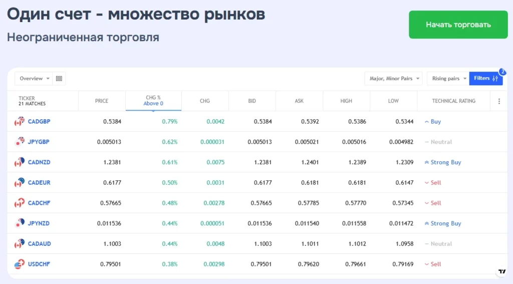Sort by the ASK column header
The image size is (513, 284).
pos(299,101)
